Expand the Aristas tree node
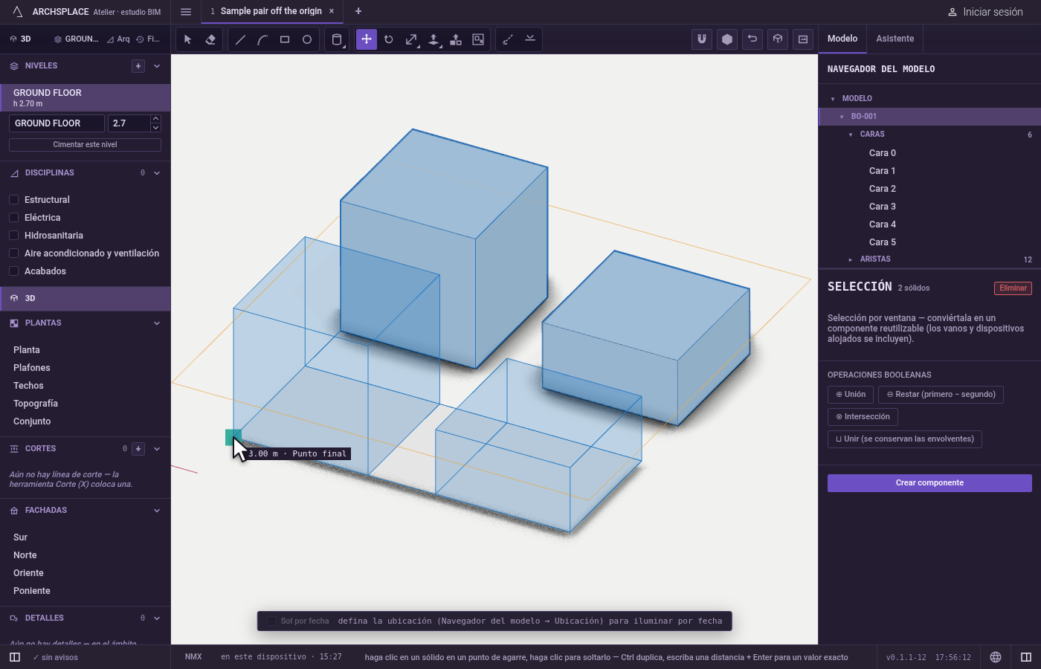This screenshot has width=1041, height=669. (x=851, y=259)
